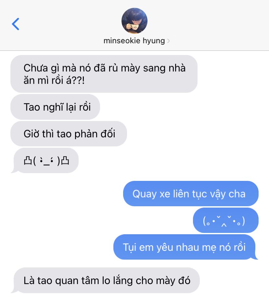Click the words "phản đối" in the bubble
Viewport: 269px width, 298px height.
coord(95,134)
